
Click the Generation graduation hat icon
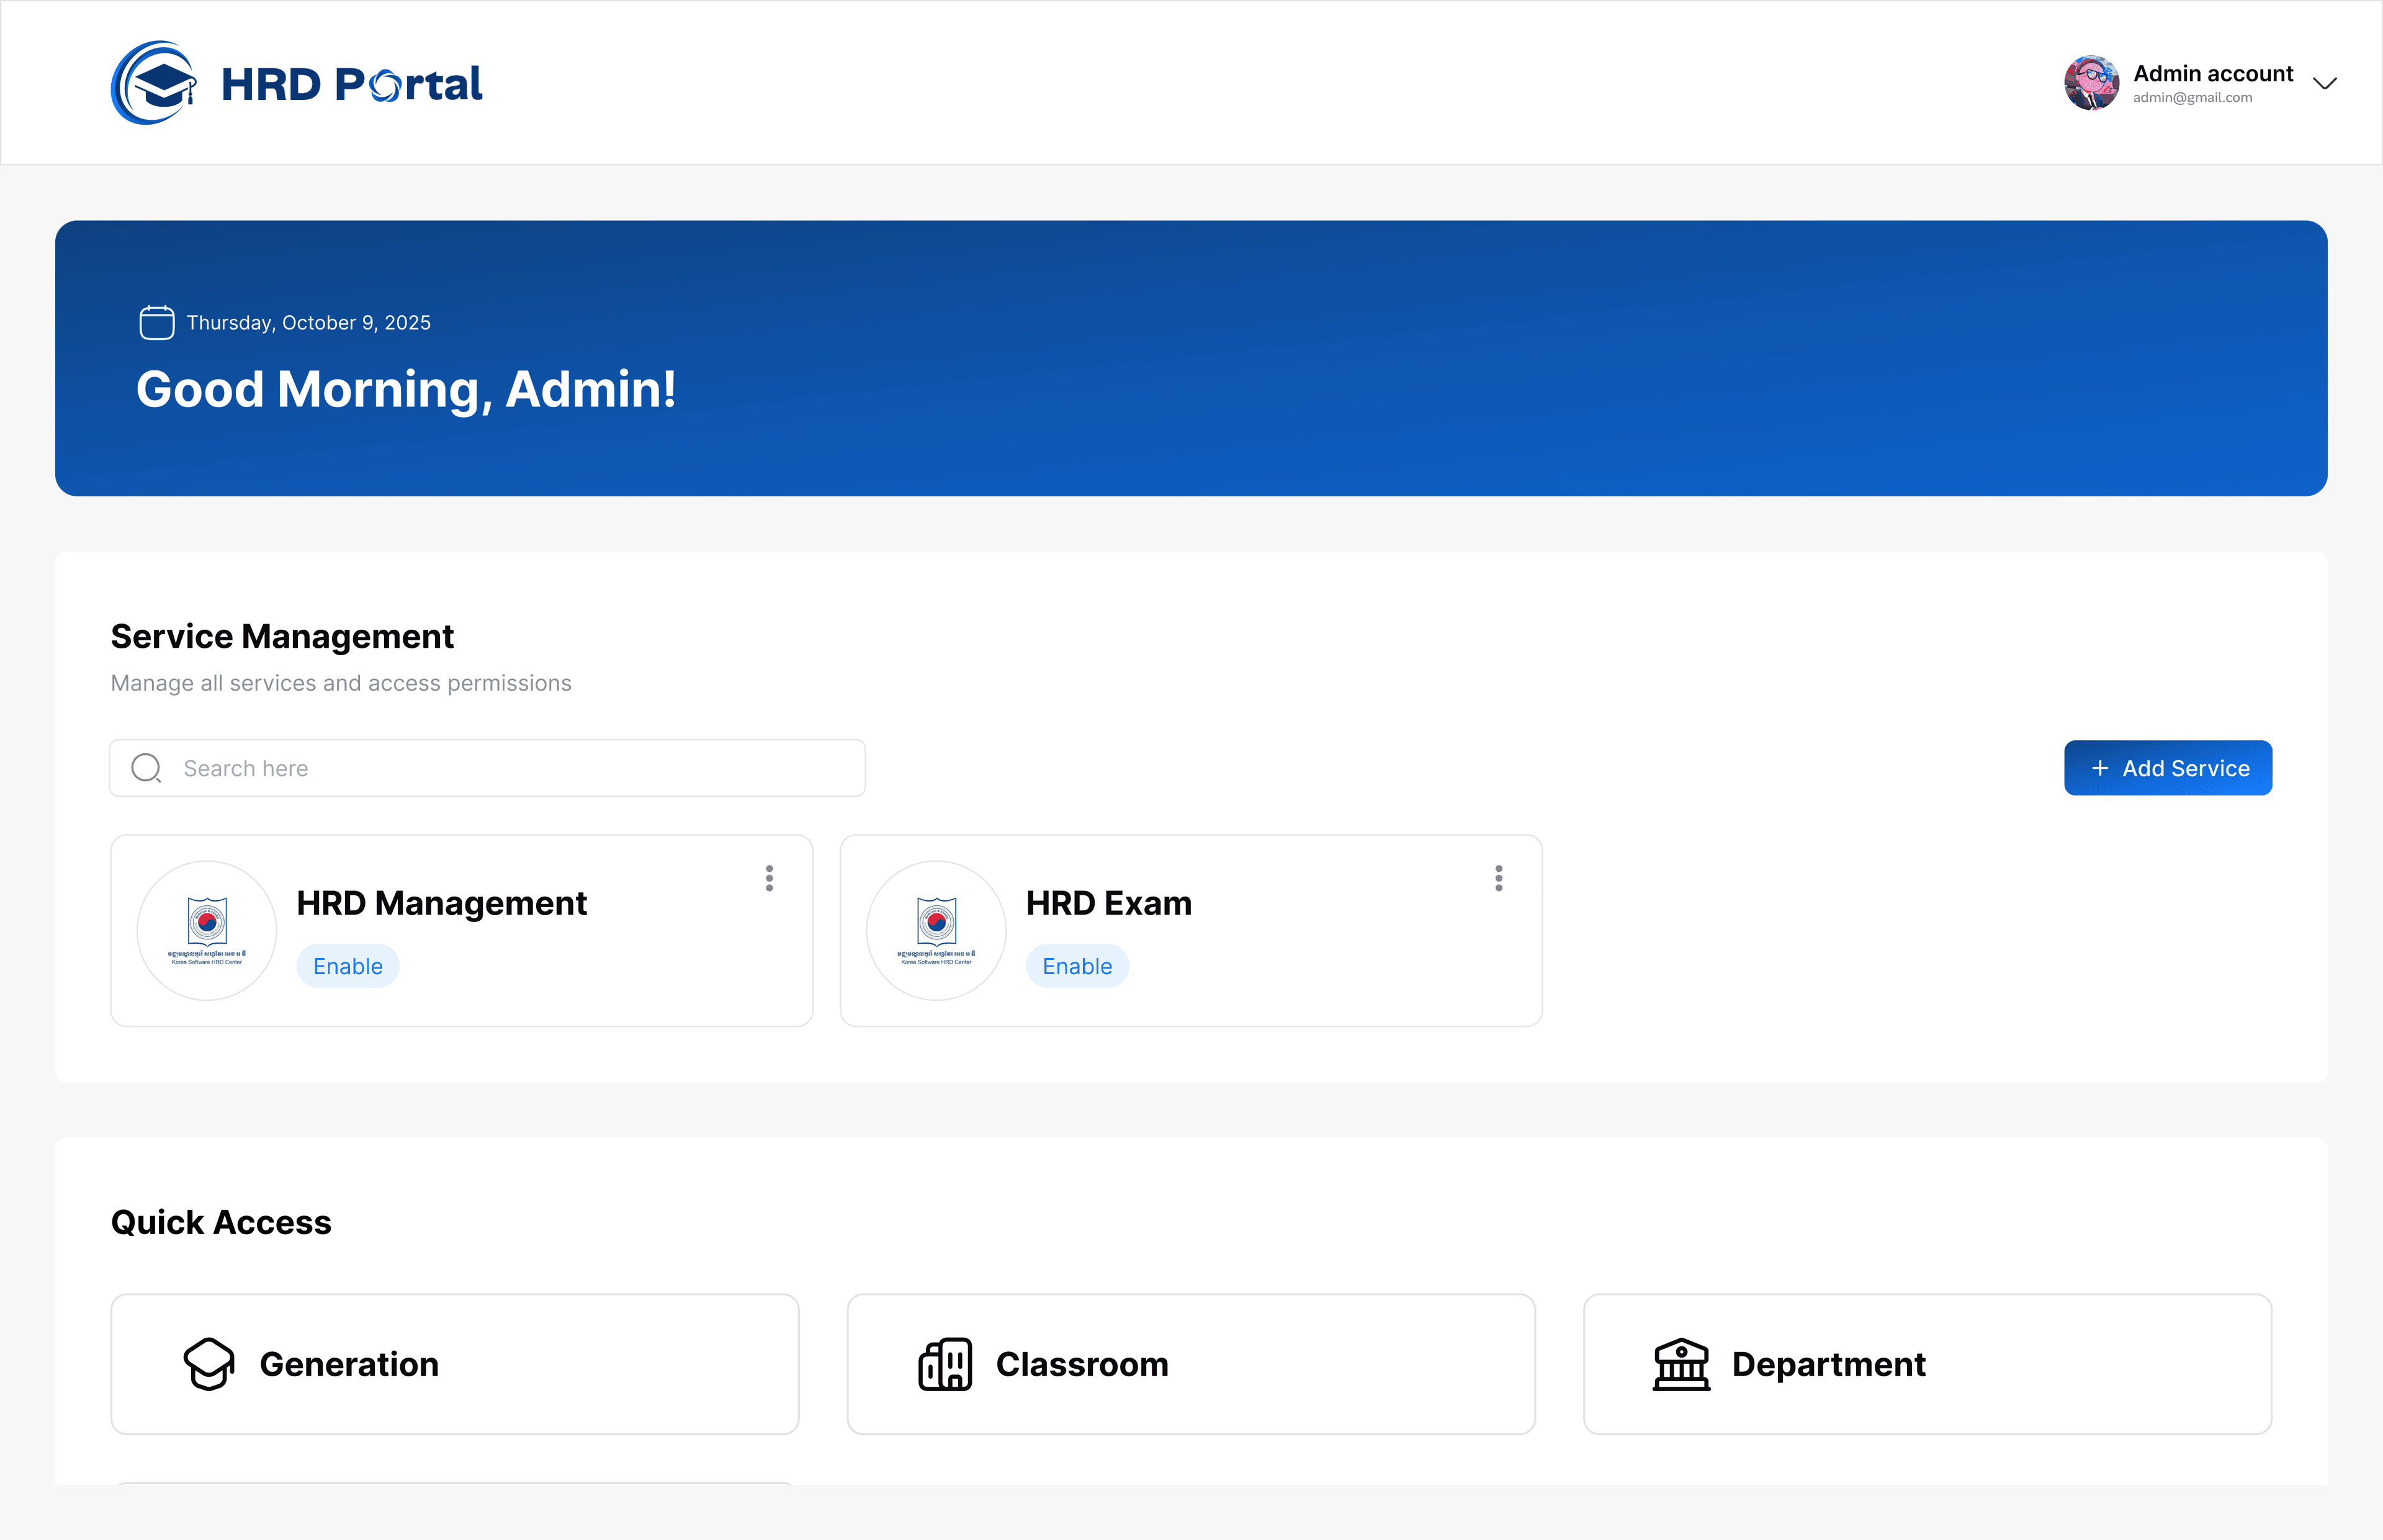209,1364
